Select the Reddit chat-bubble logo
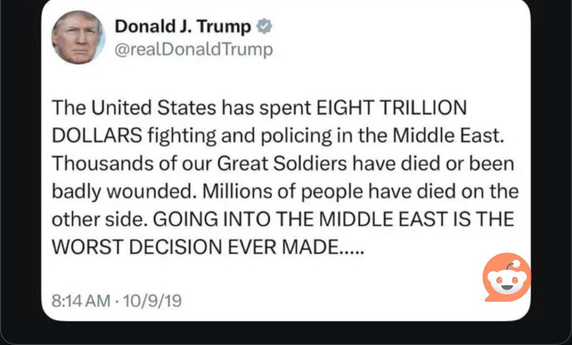This screenshot has height=345, width=572. (x=506, y=278)
